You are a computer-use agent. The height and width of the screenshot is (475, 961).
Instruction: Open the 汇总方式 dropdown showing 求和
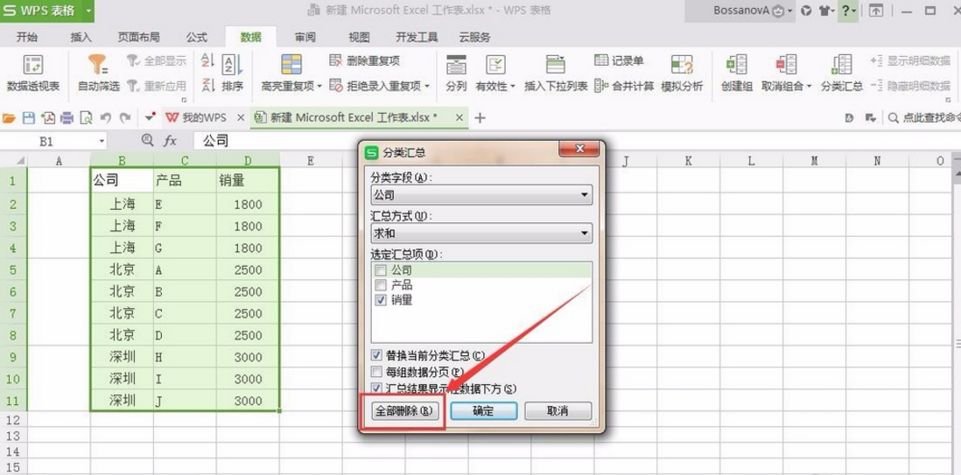coord(481,234)
